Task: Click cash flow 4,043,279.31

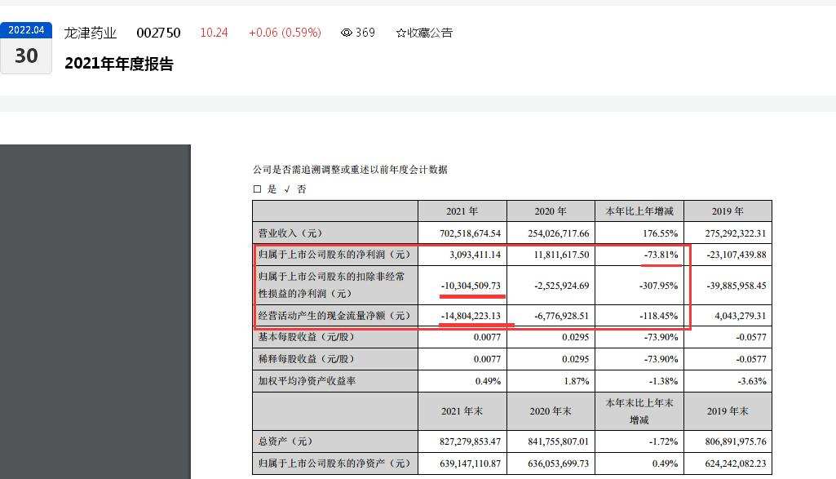Action: tap(740, 316)
